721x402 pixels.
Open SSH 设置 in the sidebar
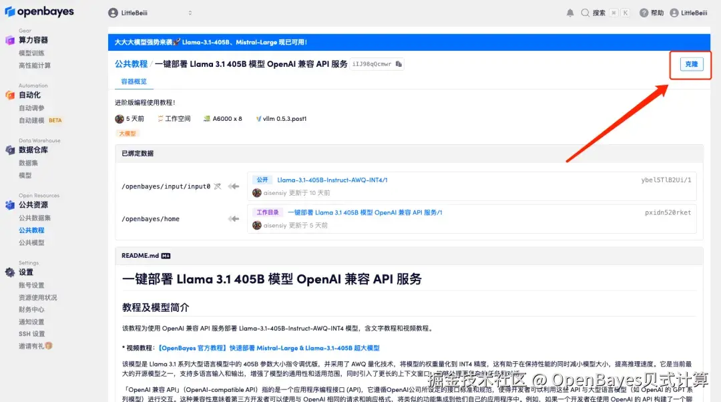tap(32, 334)
